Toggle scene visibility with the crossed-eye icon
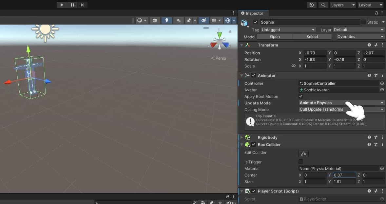Screen dimensions: 386x204 204,20
